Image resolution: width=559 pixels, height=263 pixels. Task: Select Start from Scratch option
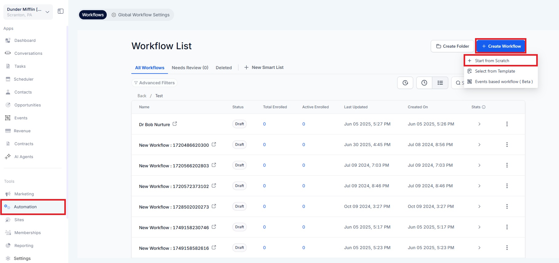492,61
